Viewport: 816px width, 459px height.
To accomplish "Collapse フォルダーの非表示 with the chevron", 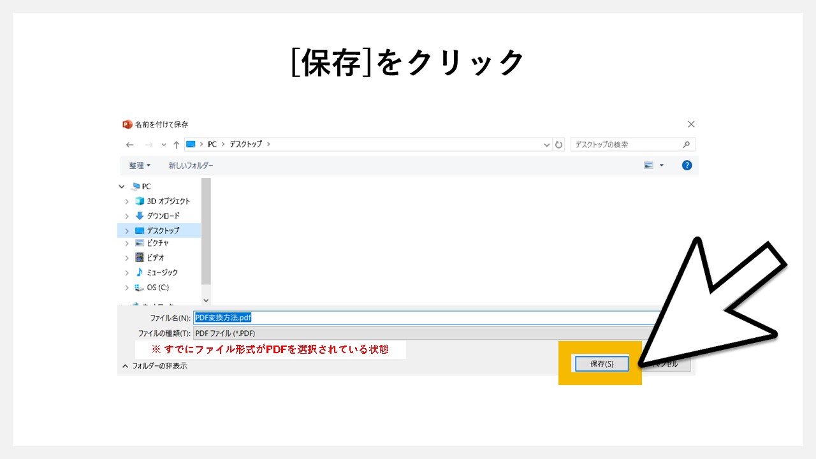I will 125,365.
